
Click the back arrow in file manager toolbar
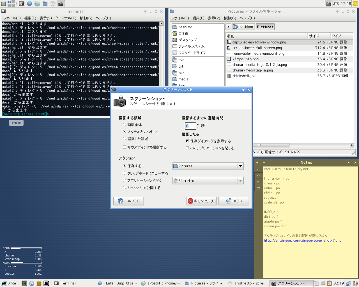(229, 27)
